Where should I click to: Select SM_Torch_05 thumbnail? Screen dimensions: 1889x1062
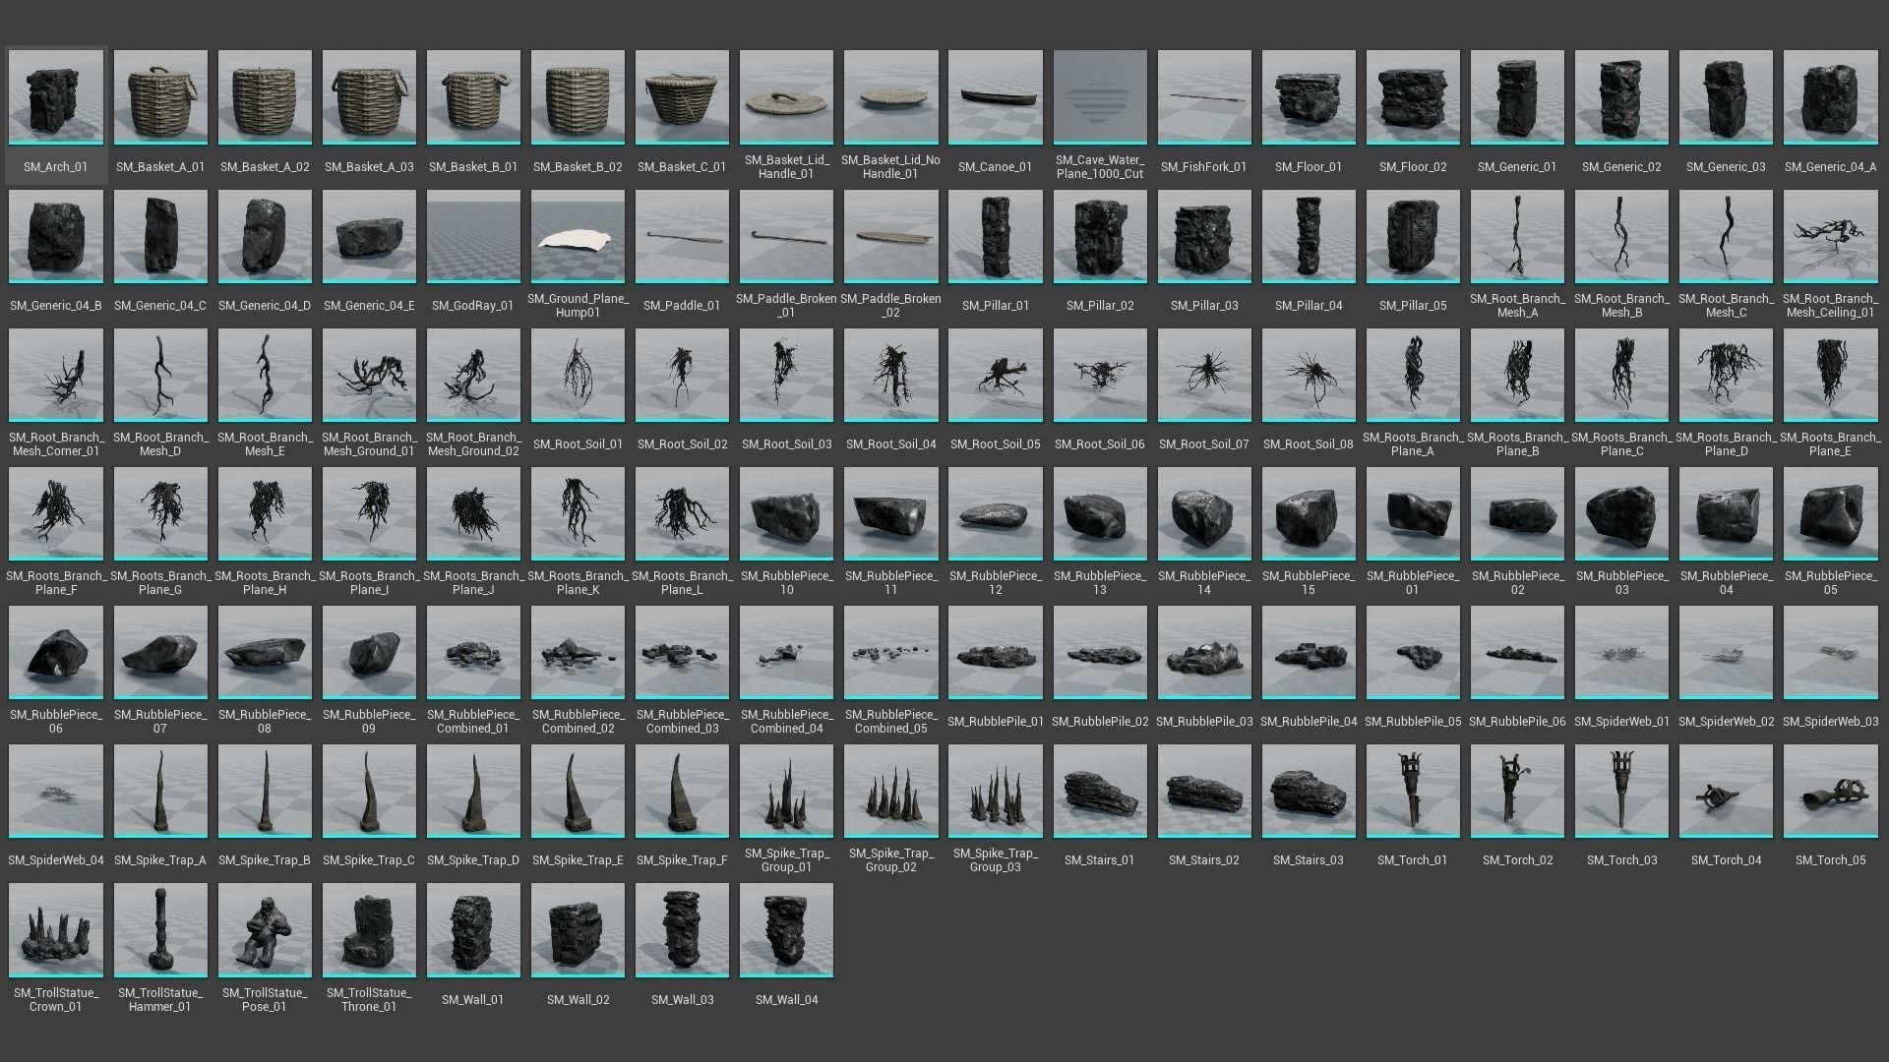[x=1829, y=791]
